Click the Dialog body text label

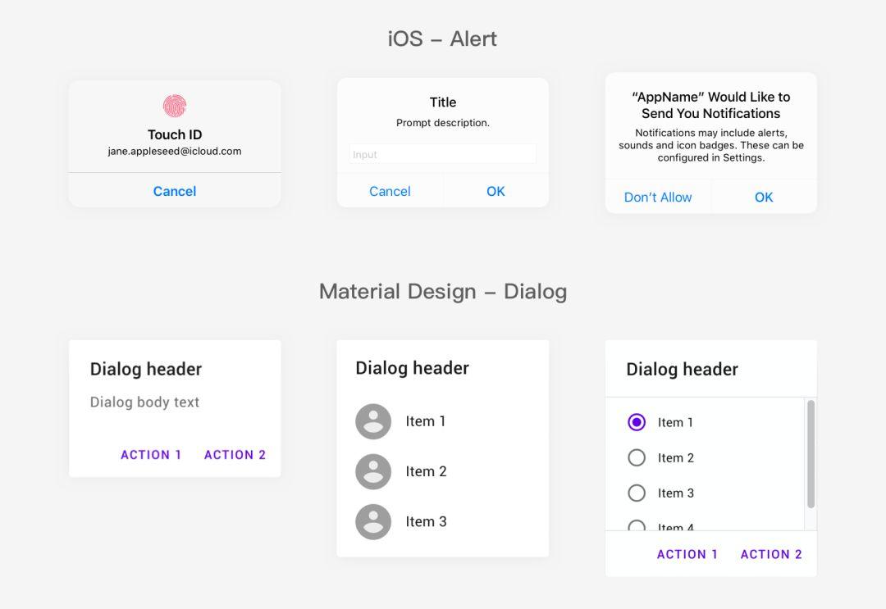click(144, 402)
